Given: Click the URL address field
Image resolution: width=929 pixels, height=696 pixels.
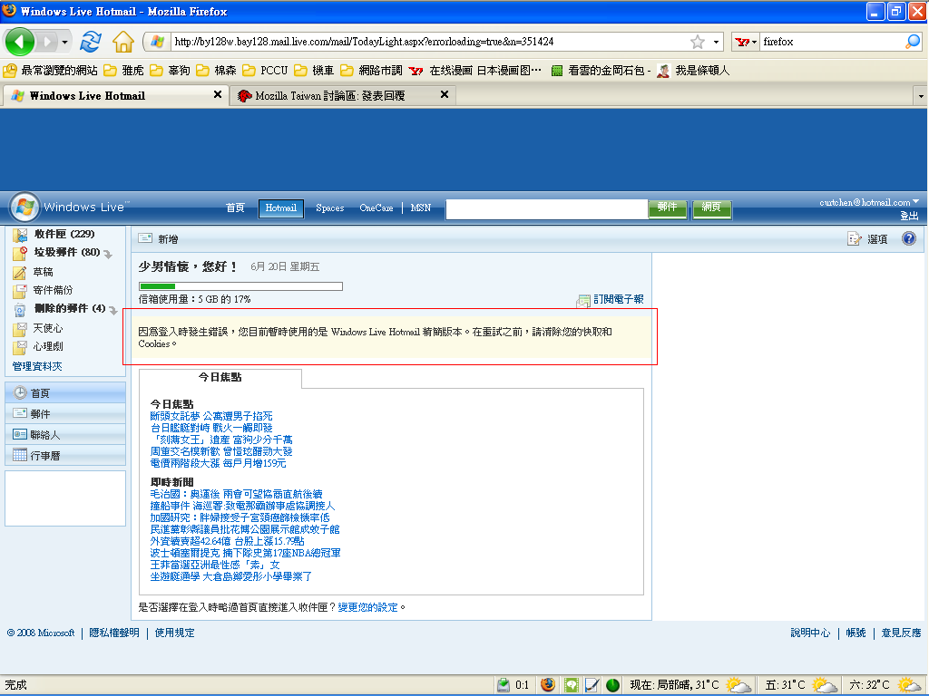Looking at the screenshot, I should click(429, 42).
